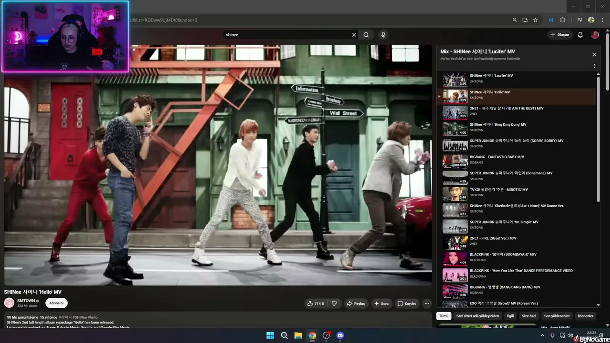Open the YouTube account avatar menu
This screenshot has height=343, width=610.
(x=595, y=35)
